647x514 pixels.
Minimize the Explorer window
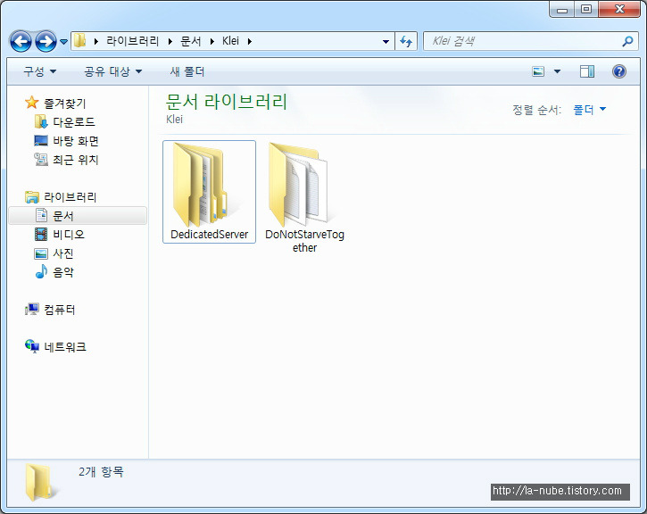click(x=562, y=9)
